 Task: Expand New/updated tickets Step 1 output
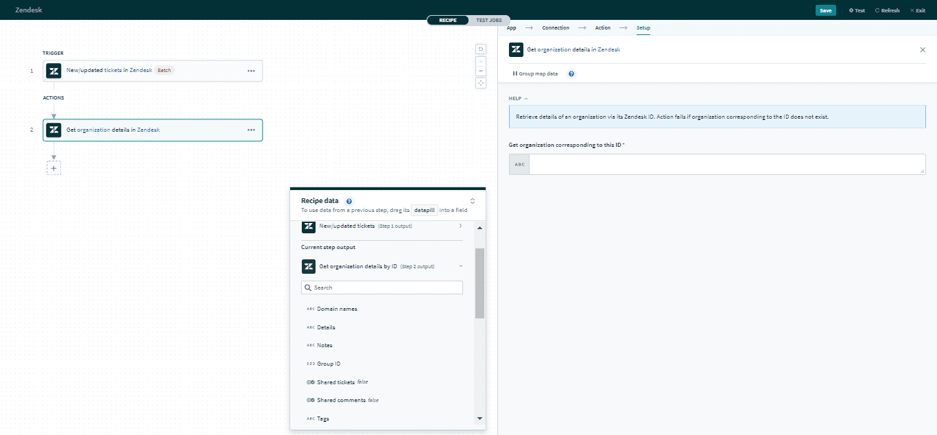coord(460,226)
